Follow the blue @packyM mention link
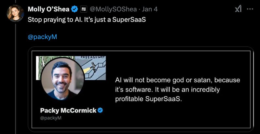This screenshot has height=134, width=260. [42, 37]
